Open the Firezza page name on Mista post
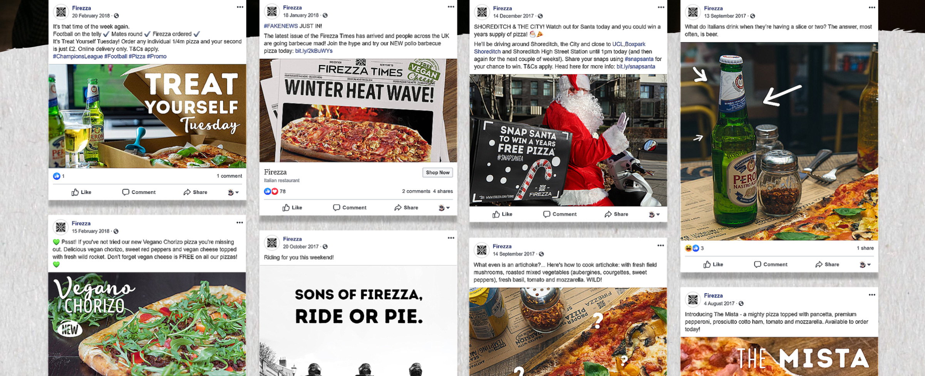Screen dimensions: 925x376 [x=713, y=295]
